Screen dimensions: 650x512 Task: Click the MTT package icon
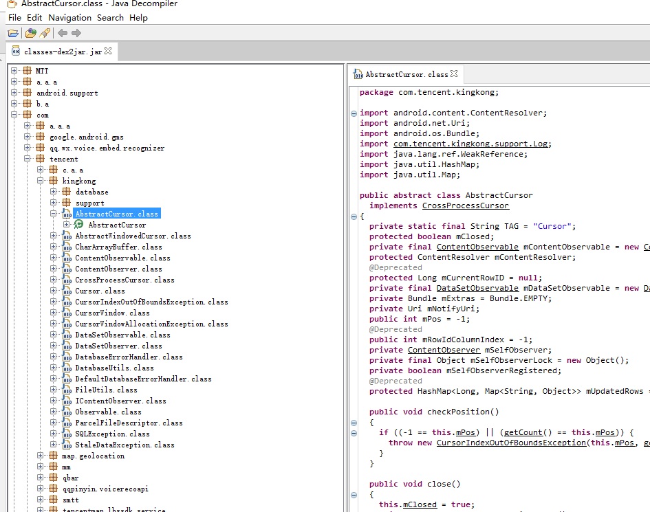click(28, 70)
